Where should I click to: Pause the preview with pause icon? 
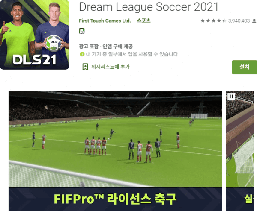click(231, 97)
